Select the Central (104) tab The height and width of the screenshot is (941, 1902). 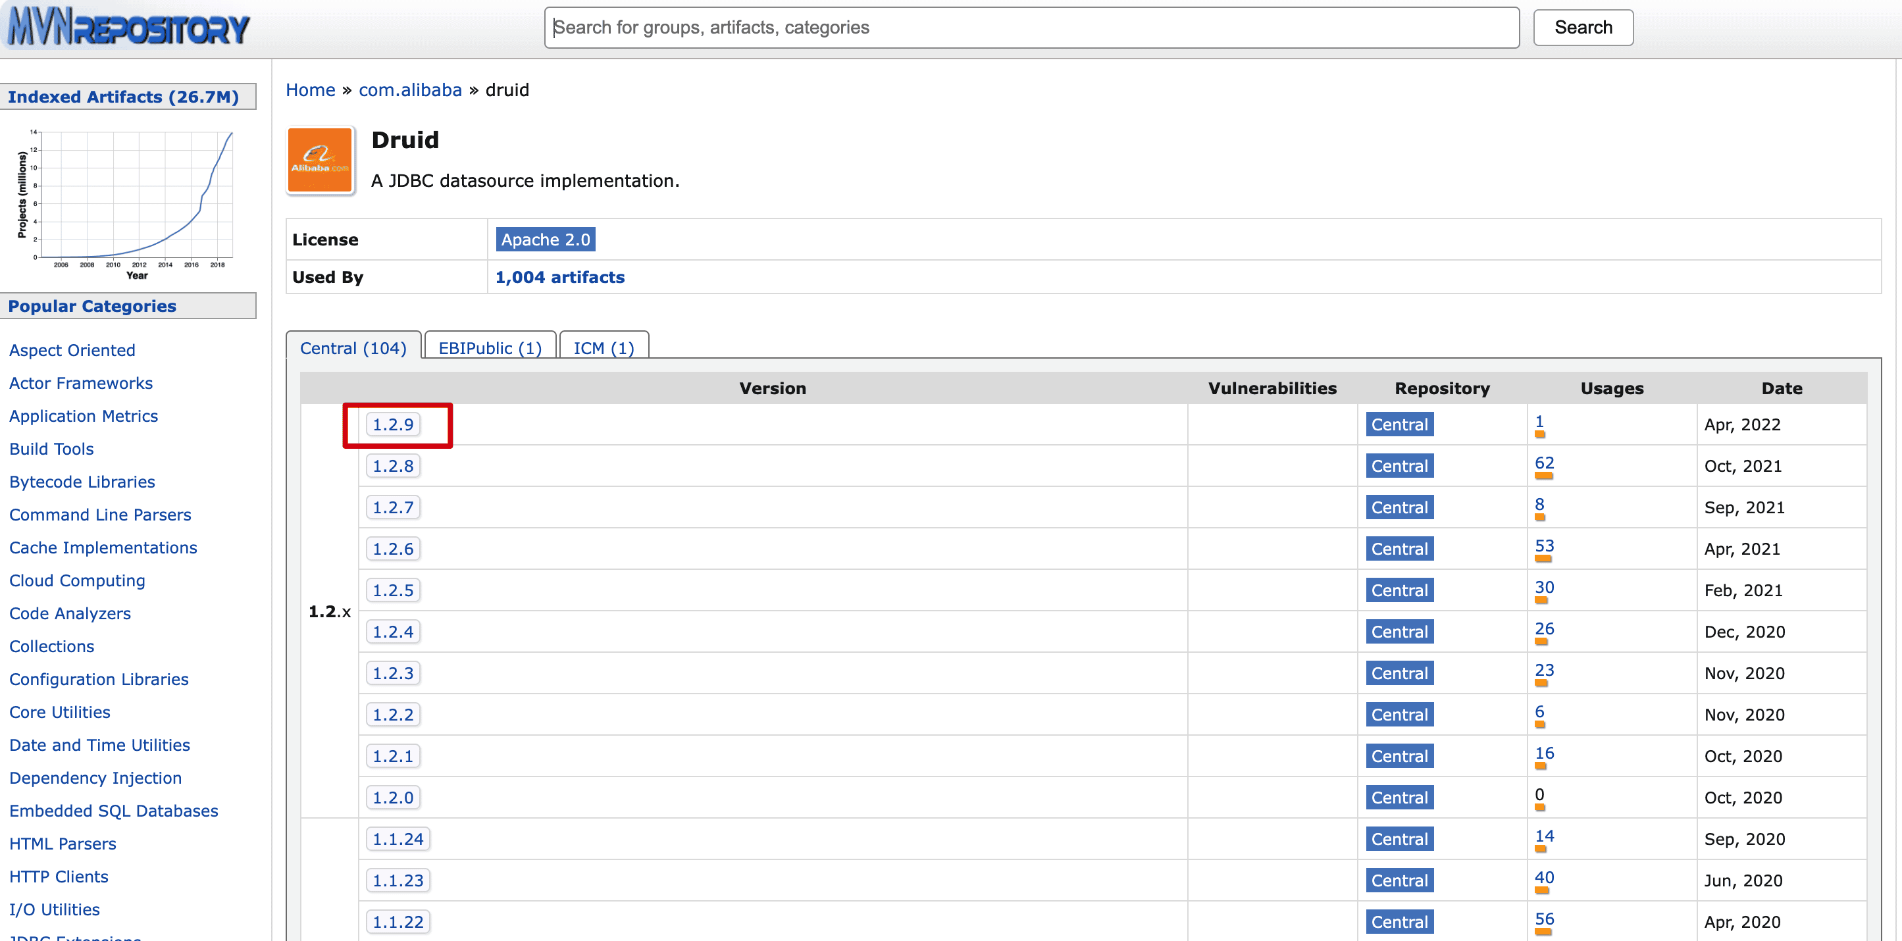coord(353,347)
